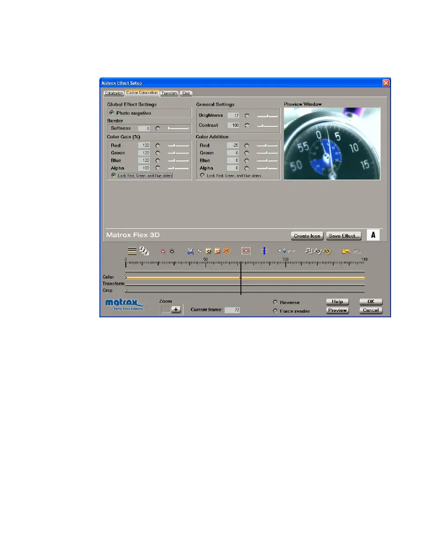
Task: Click the Color Gain Green slider
Action: (177, 153)
